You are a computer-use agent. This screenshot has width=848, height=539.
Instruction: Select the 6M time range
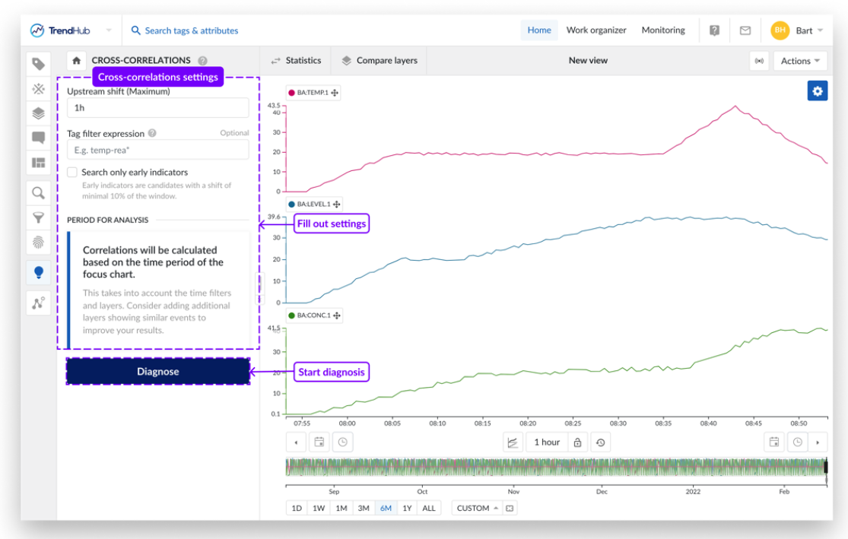click(x=386, y=508)
